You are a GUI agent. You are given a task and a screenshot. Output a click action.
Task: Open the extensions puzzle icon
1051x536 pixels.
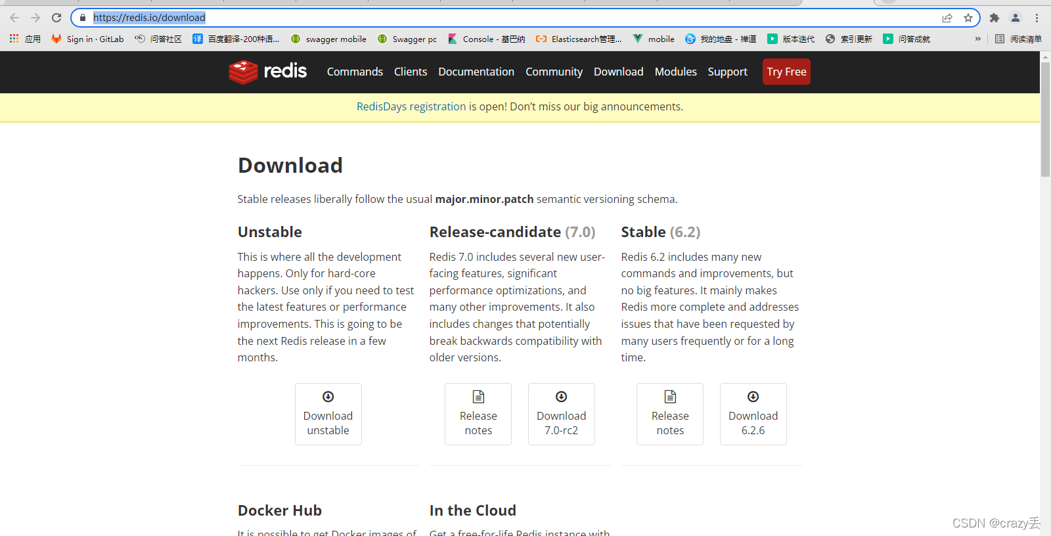pos(995,18)
